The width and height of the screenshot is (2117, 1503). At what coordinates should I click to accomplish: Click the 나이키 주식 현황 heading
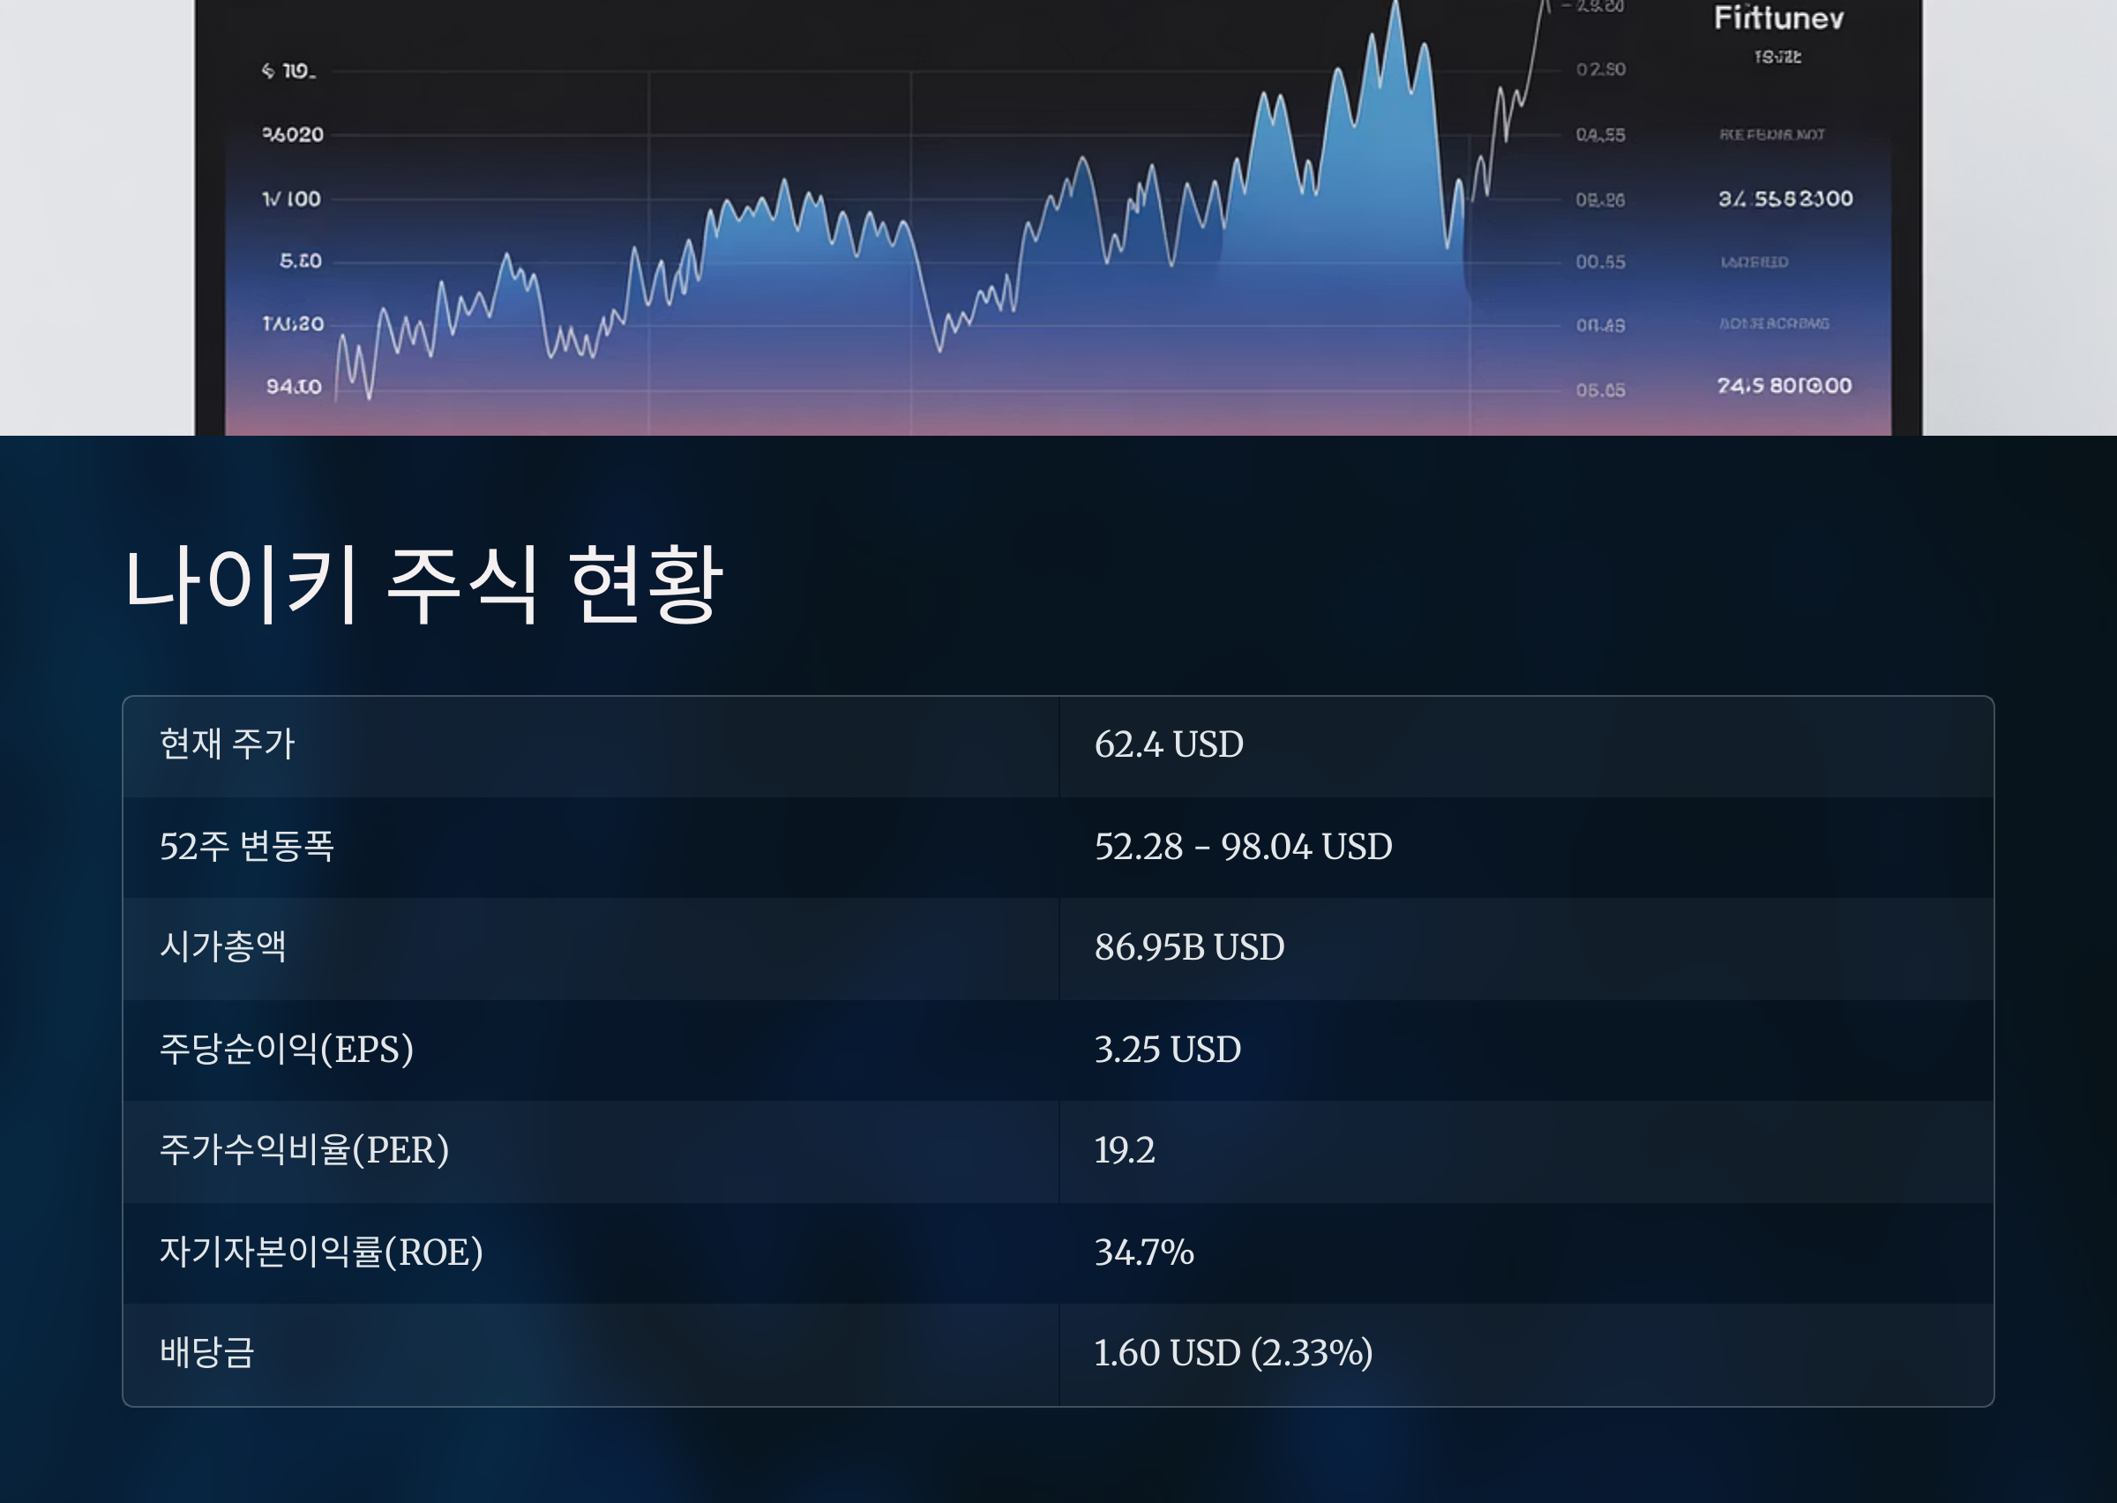tap(423, 585)
